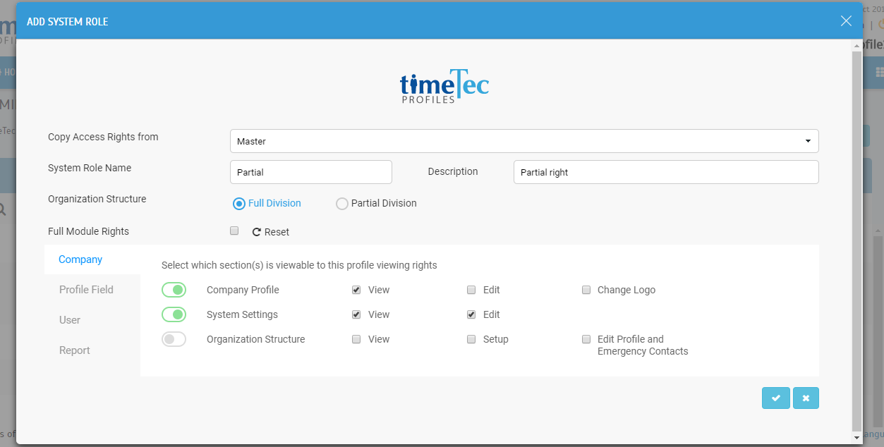Select Full Division radio button
This screenshot has width=884, height=447.
click(239, 204)
